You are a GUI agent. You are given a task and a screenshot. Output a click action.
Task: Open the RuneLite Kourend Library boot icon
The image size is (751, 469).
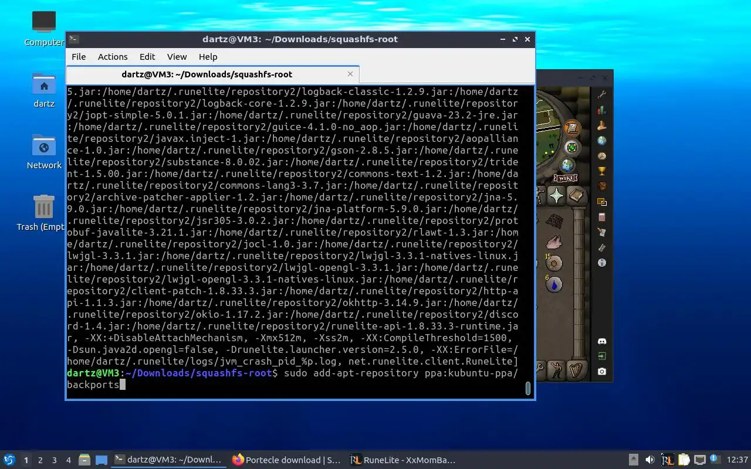602,125
